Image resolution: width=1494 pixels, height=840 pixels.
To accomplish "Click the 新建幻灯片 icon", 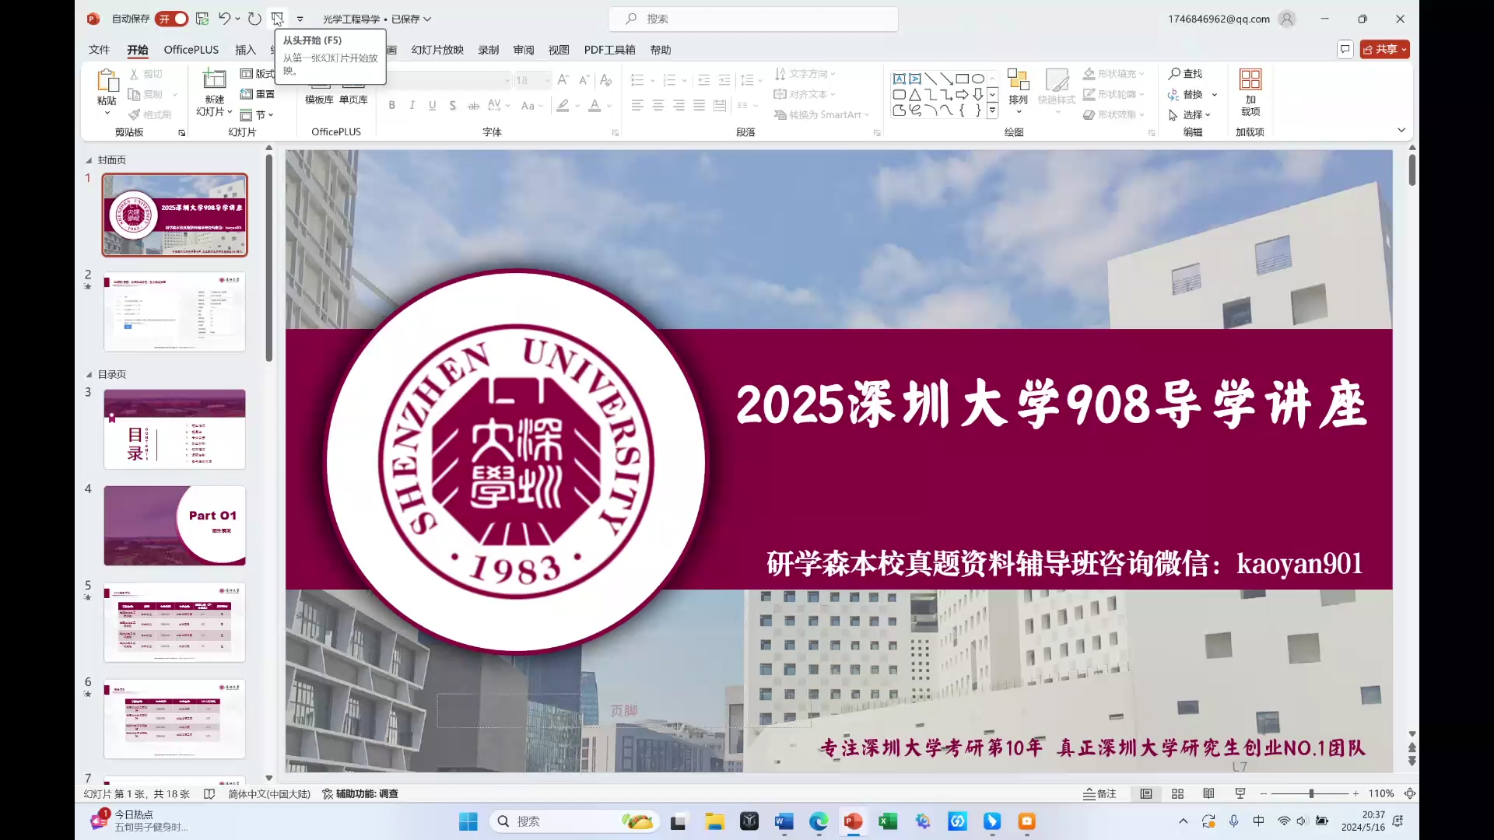I will 214,79.
